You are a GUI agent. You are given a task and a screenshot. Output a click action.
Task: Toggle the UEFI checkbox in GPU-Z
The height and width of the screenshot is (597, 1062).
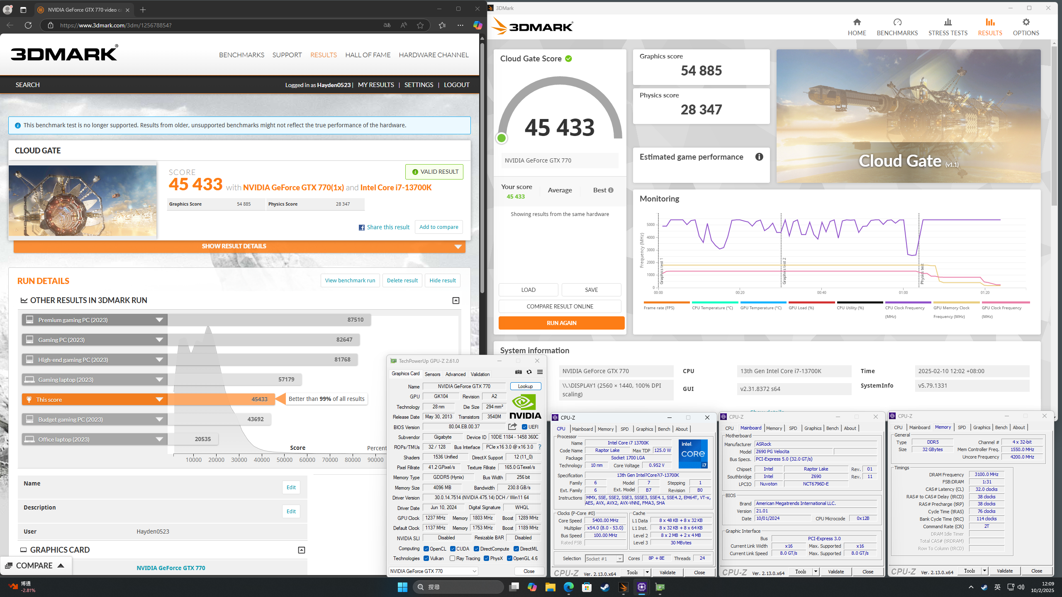click(x=524, y=427)
